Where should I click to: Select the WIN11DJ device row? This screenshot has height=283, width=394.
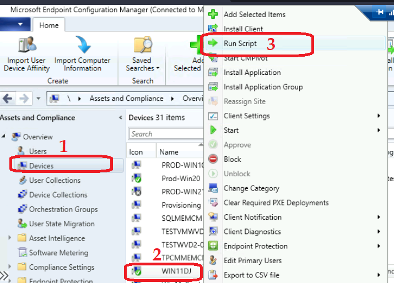pyautogui.click(x=164, y=271)
